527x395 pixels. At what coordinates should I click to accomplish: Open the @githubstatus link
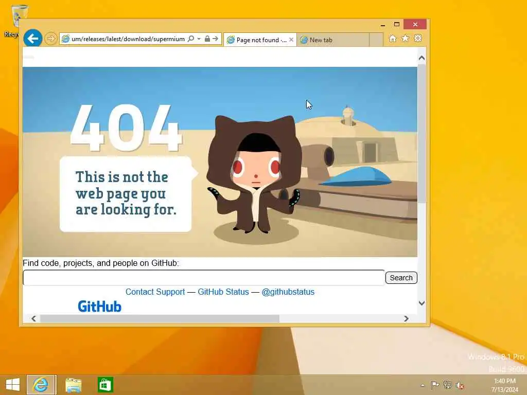[x=288, y=292]
